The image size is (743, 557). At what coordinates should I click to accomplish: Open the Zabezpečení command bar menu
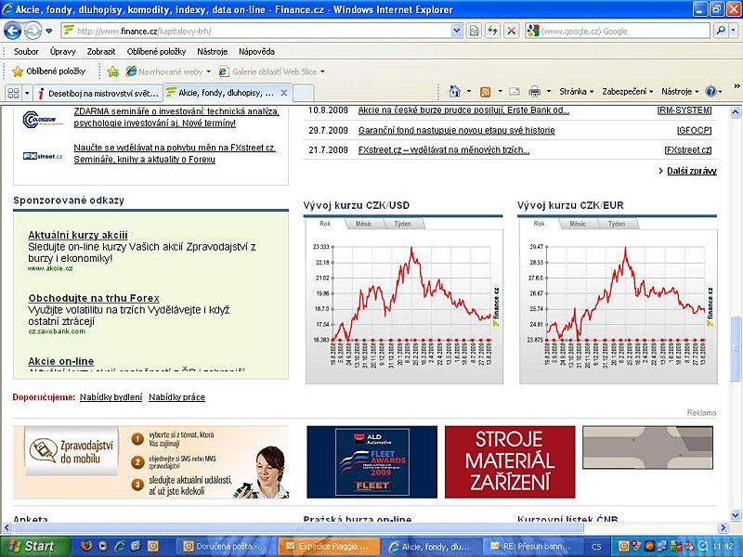628,91
